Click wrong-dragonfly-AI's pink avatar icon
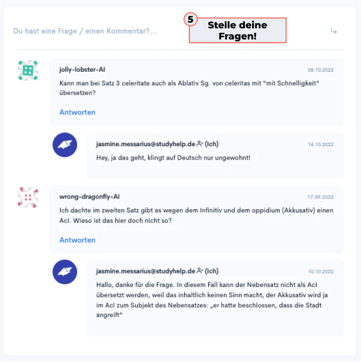Image resolution: width=361 pixels, height=362 pixels. coord(28,197)
